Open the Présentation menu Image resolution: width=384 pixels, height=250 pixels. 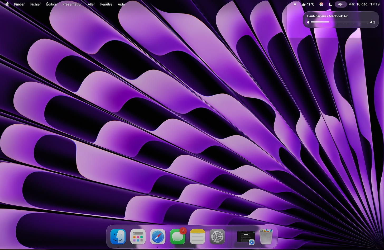click(72, 4)
